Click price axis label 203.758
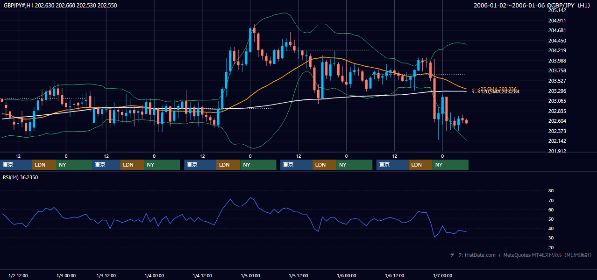 [x=557, y=71]
